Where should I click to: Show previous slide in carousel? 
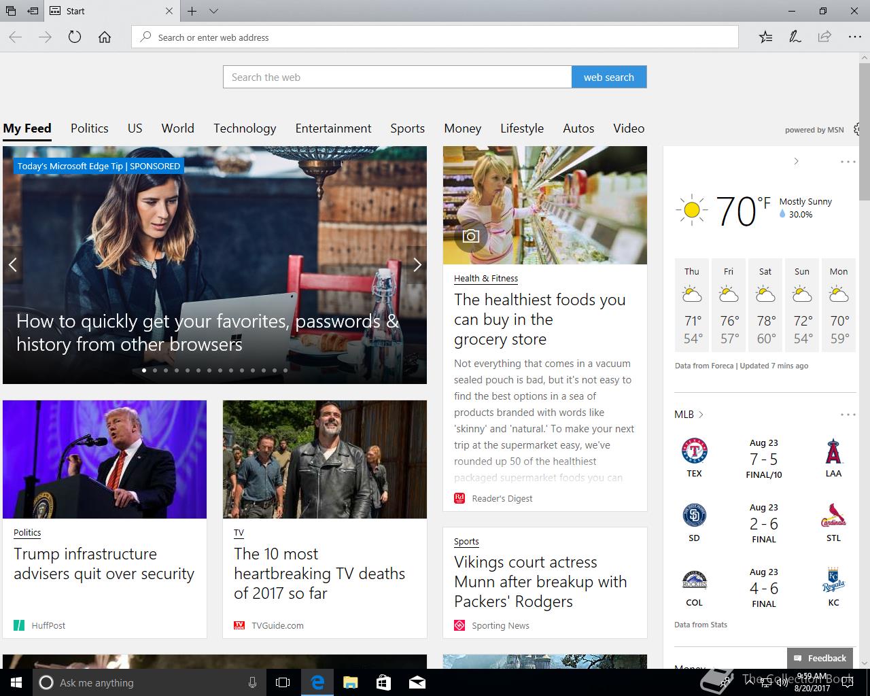point(12,265)
